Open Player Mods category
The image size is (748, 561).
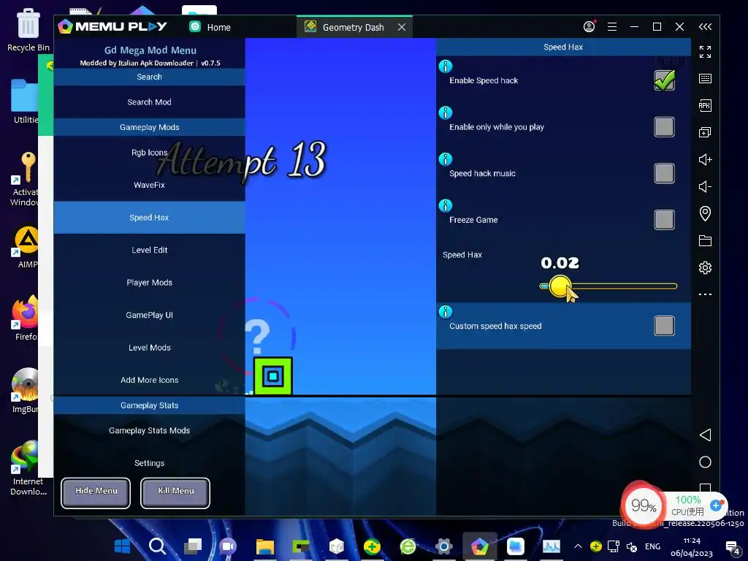[149, 283]
